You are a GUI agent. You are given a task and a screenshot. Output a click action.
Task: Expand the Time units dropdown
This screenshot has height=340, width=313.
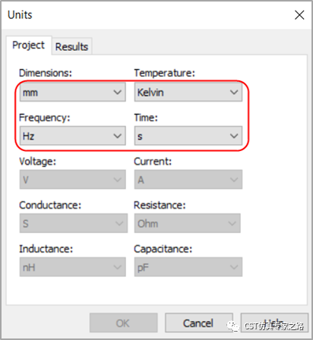tap(188, 136)
